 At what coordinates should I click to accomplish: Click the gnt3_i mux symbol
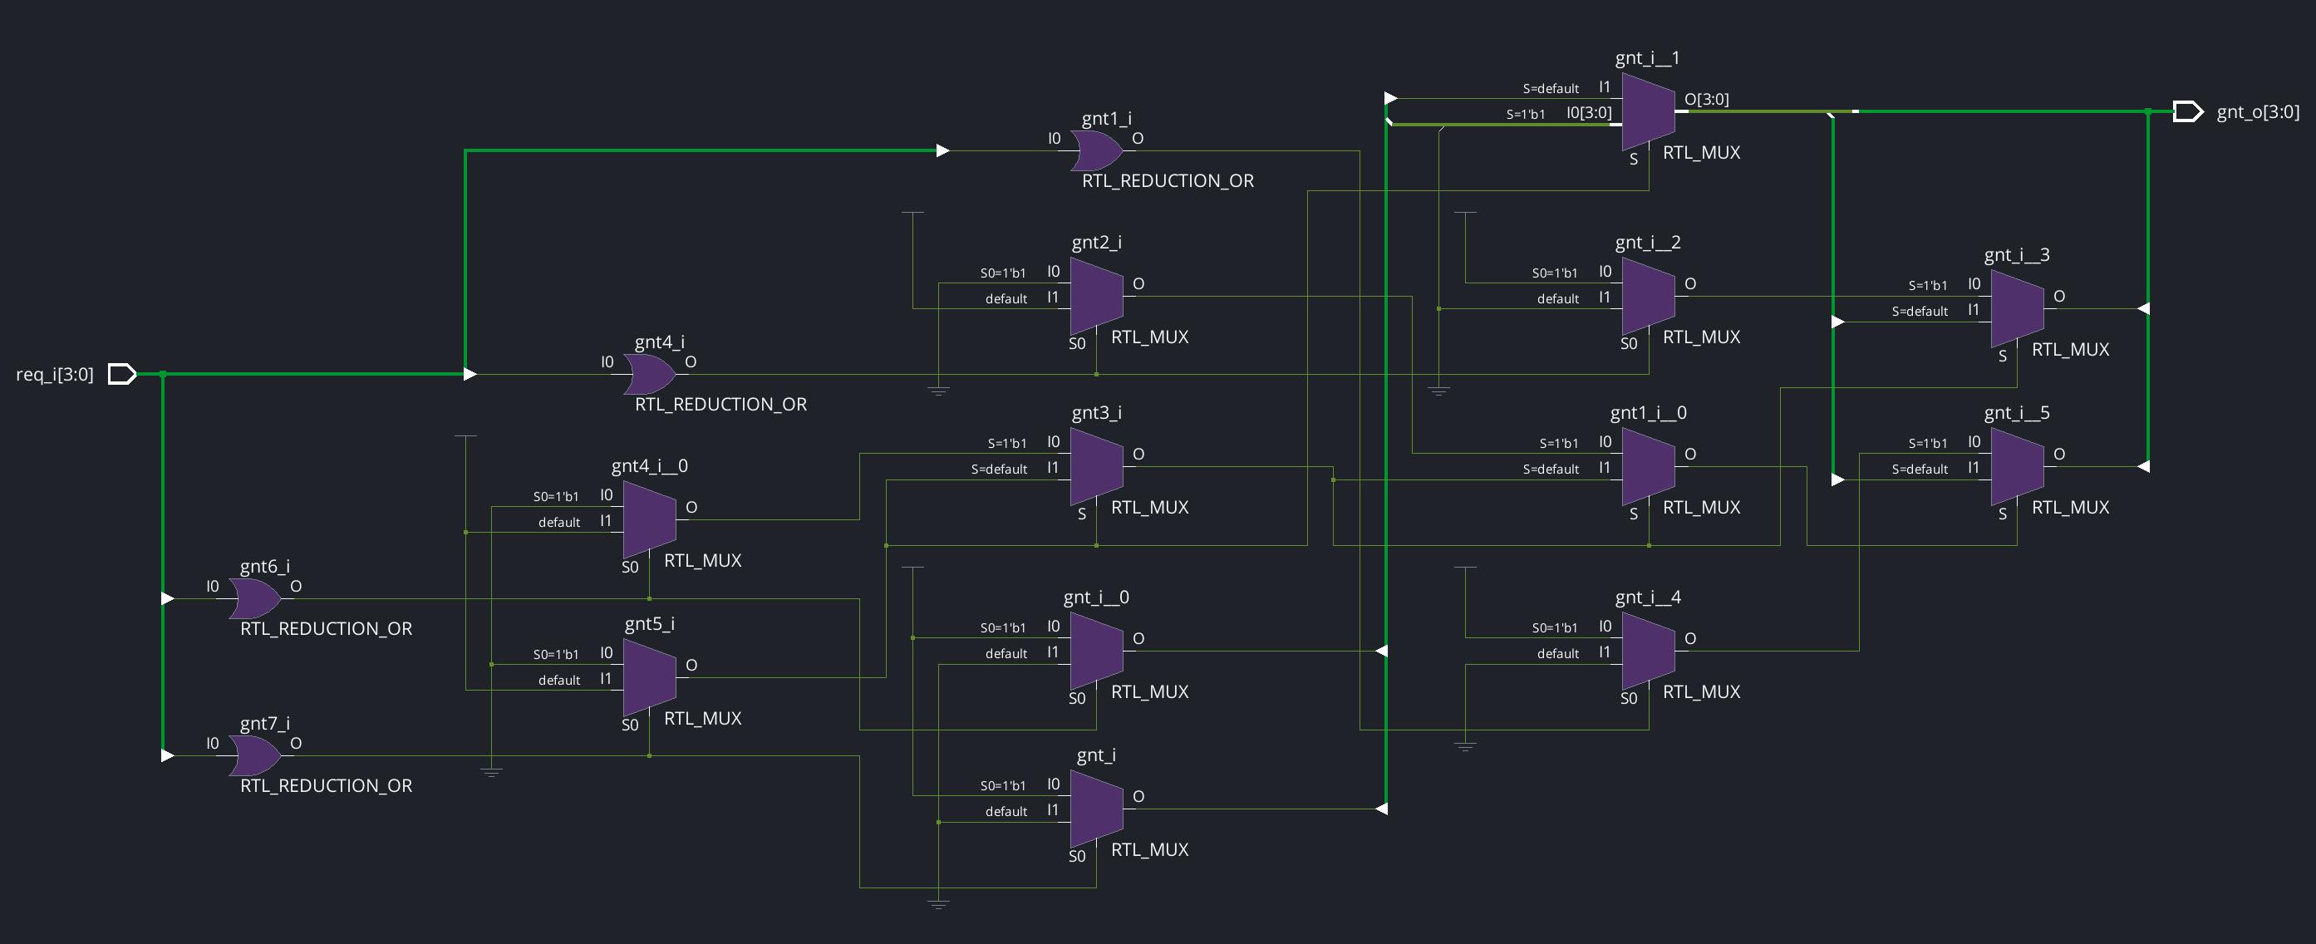1096,467
